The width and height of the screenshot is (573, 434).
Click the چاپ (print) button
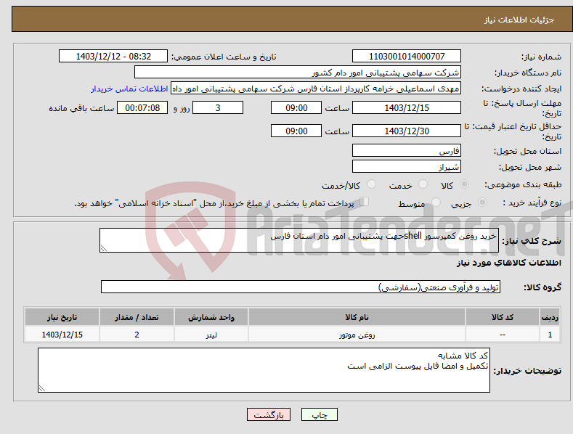319,414
